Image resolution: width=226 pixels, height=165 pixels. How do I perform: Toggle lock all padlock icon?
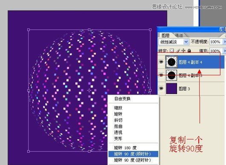pyautogui.click(x=189, y=51)
